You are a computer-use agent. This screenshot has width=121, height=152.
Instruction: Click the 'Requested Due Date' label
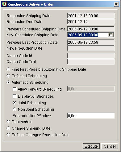pos(24,22)
